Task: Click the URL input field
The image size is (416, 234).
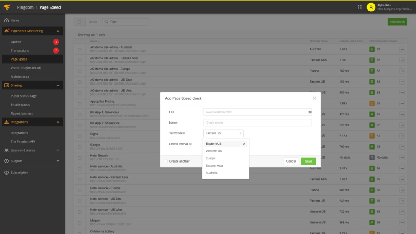Action: [x=257, y=112]
